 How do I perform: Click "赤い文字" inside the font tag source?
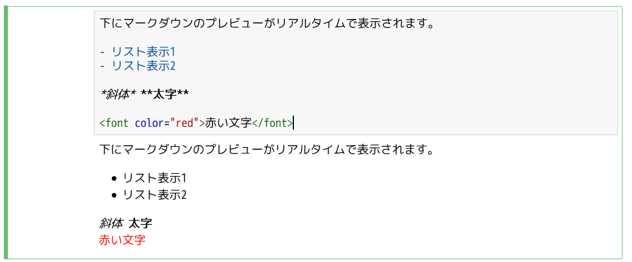[x=229, y=123]
